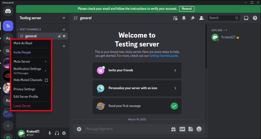The height and width of the screenshot is (139, 261).
Task: Click the help question mark icon
Action: click(255, 18)
